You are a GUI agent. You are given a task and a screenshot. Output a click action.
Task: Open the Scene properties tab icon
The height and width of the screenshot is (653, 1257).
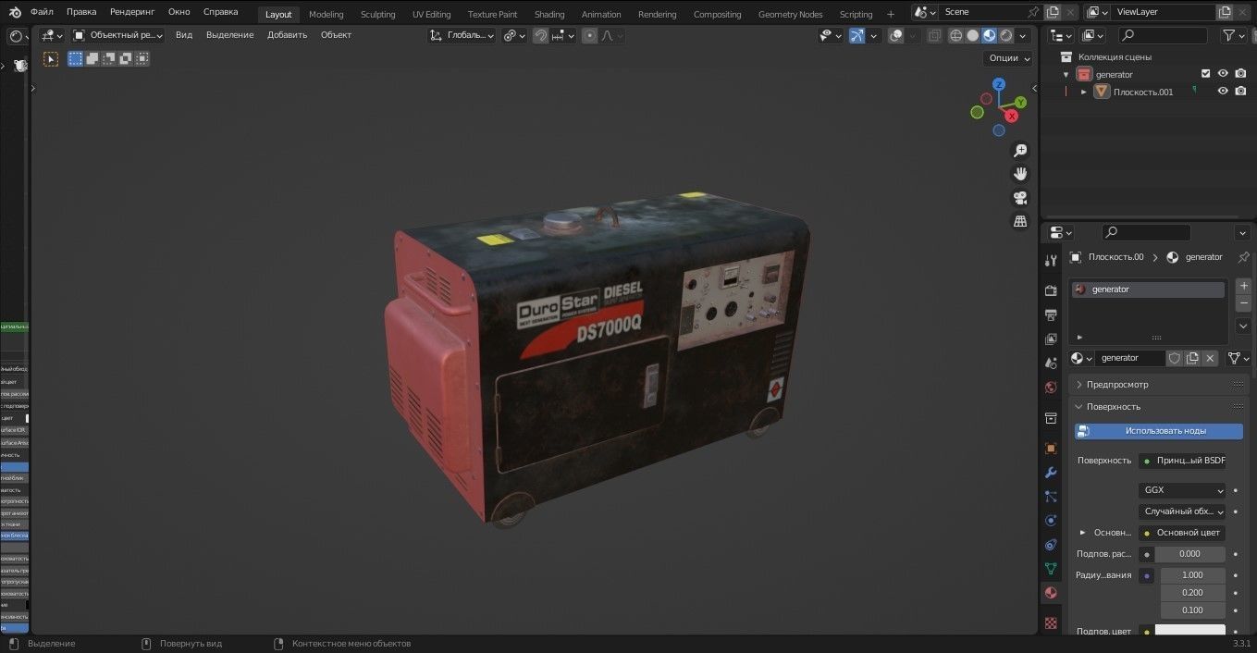point(1051,363)
